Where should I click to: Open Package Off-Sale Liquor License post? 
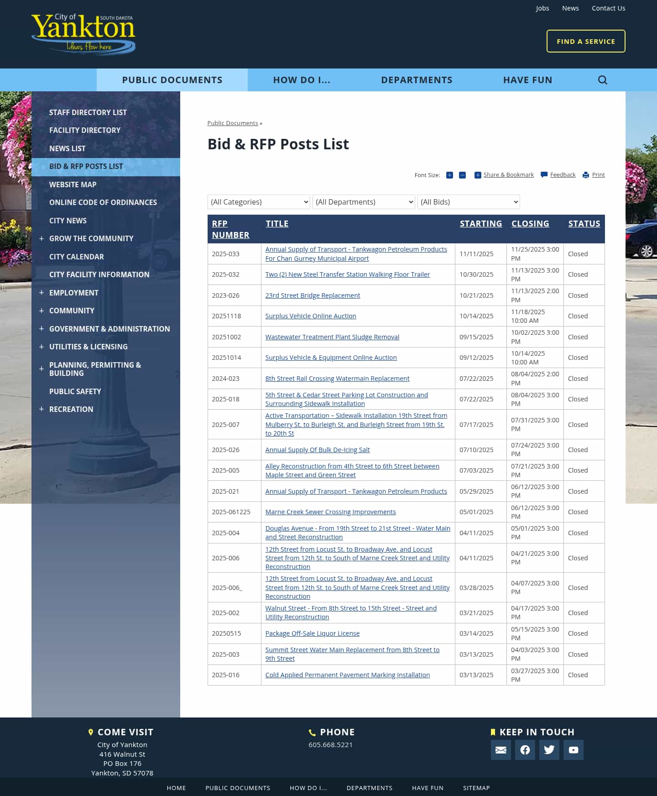(x=312, y=633)
